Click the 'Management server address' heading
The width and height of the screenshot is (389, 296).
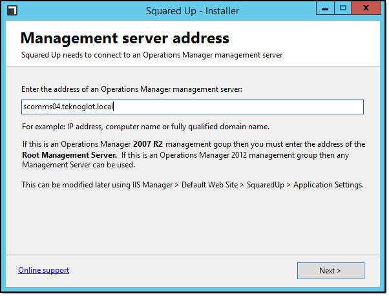125,38
